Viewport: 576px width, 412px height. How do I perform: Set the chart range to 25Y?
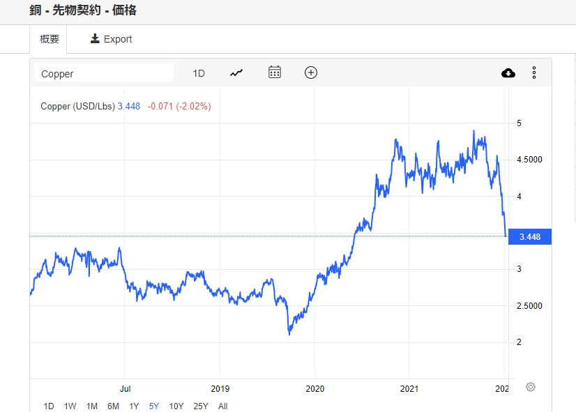click(x=201, y=406)
